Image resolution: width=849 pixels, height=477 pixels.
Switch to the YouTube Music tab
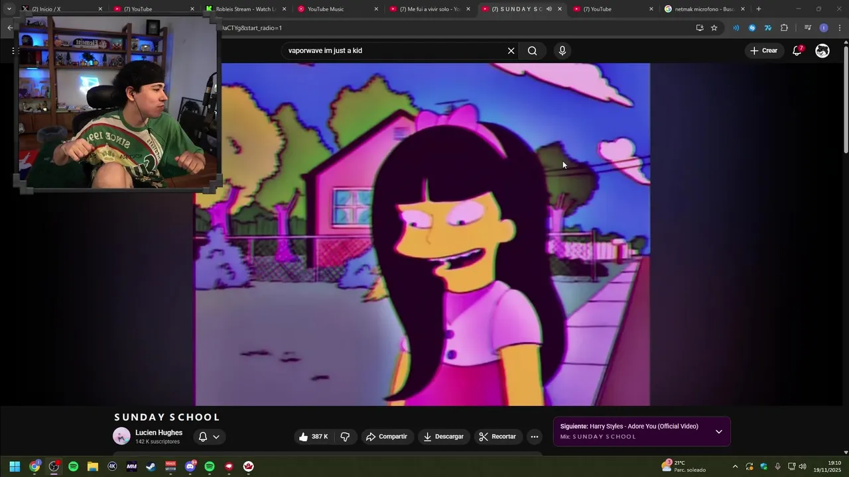338,9
